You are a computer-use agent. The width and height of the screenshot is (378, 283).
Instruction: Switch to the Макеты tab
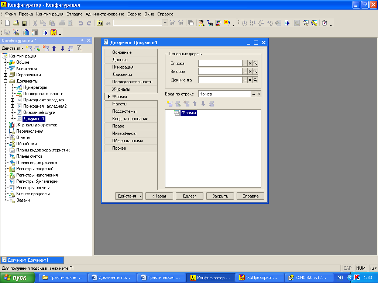pos(131,104)
